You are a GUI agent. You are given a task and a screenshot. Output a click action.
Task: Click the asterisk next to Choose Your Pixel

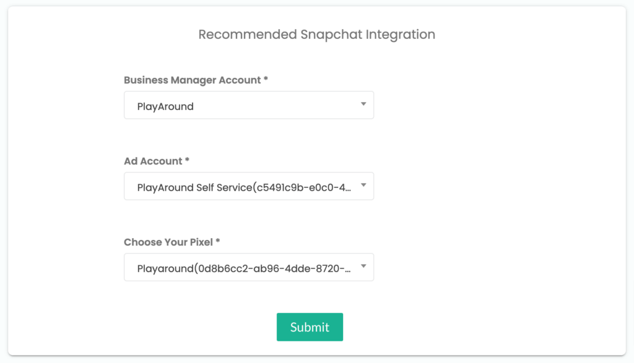pyautogui.click(x=217, y=241)
